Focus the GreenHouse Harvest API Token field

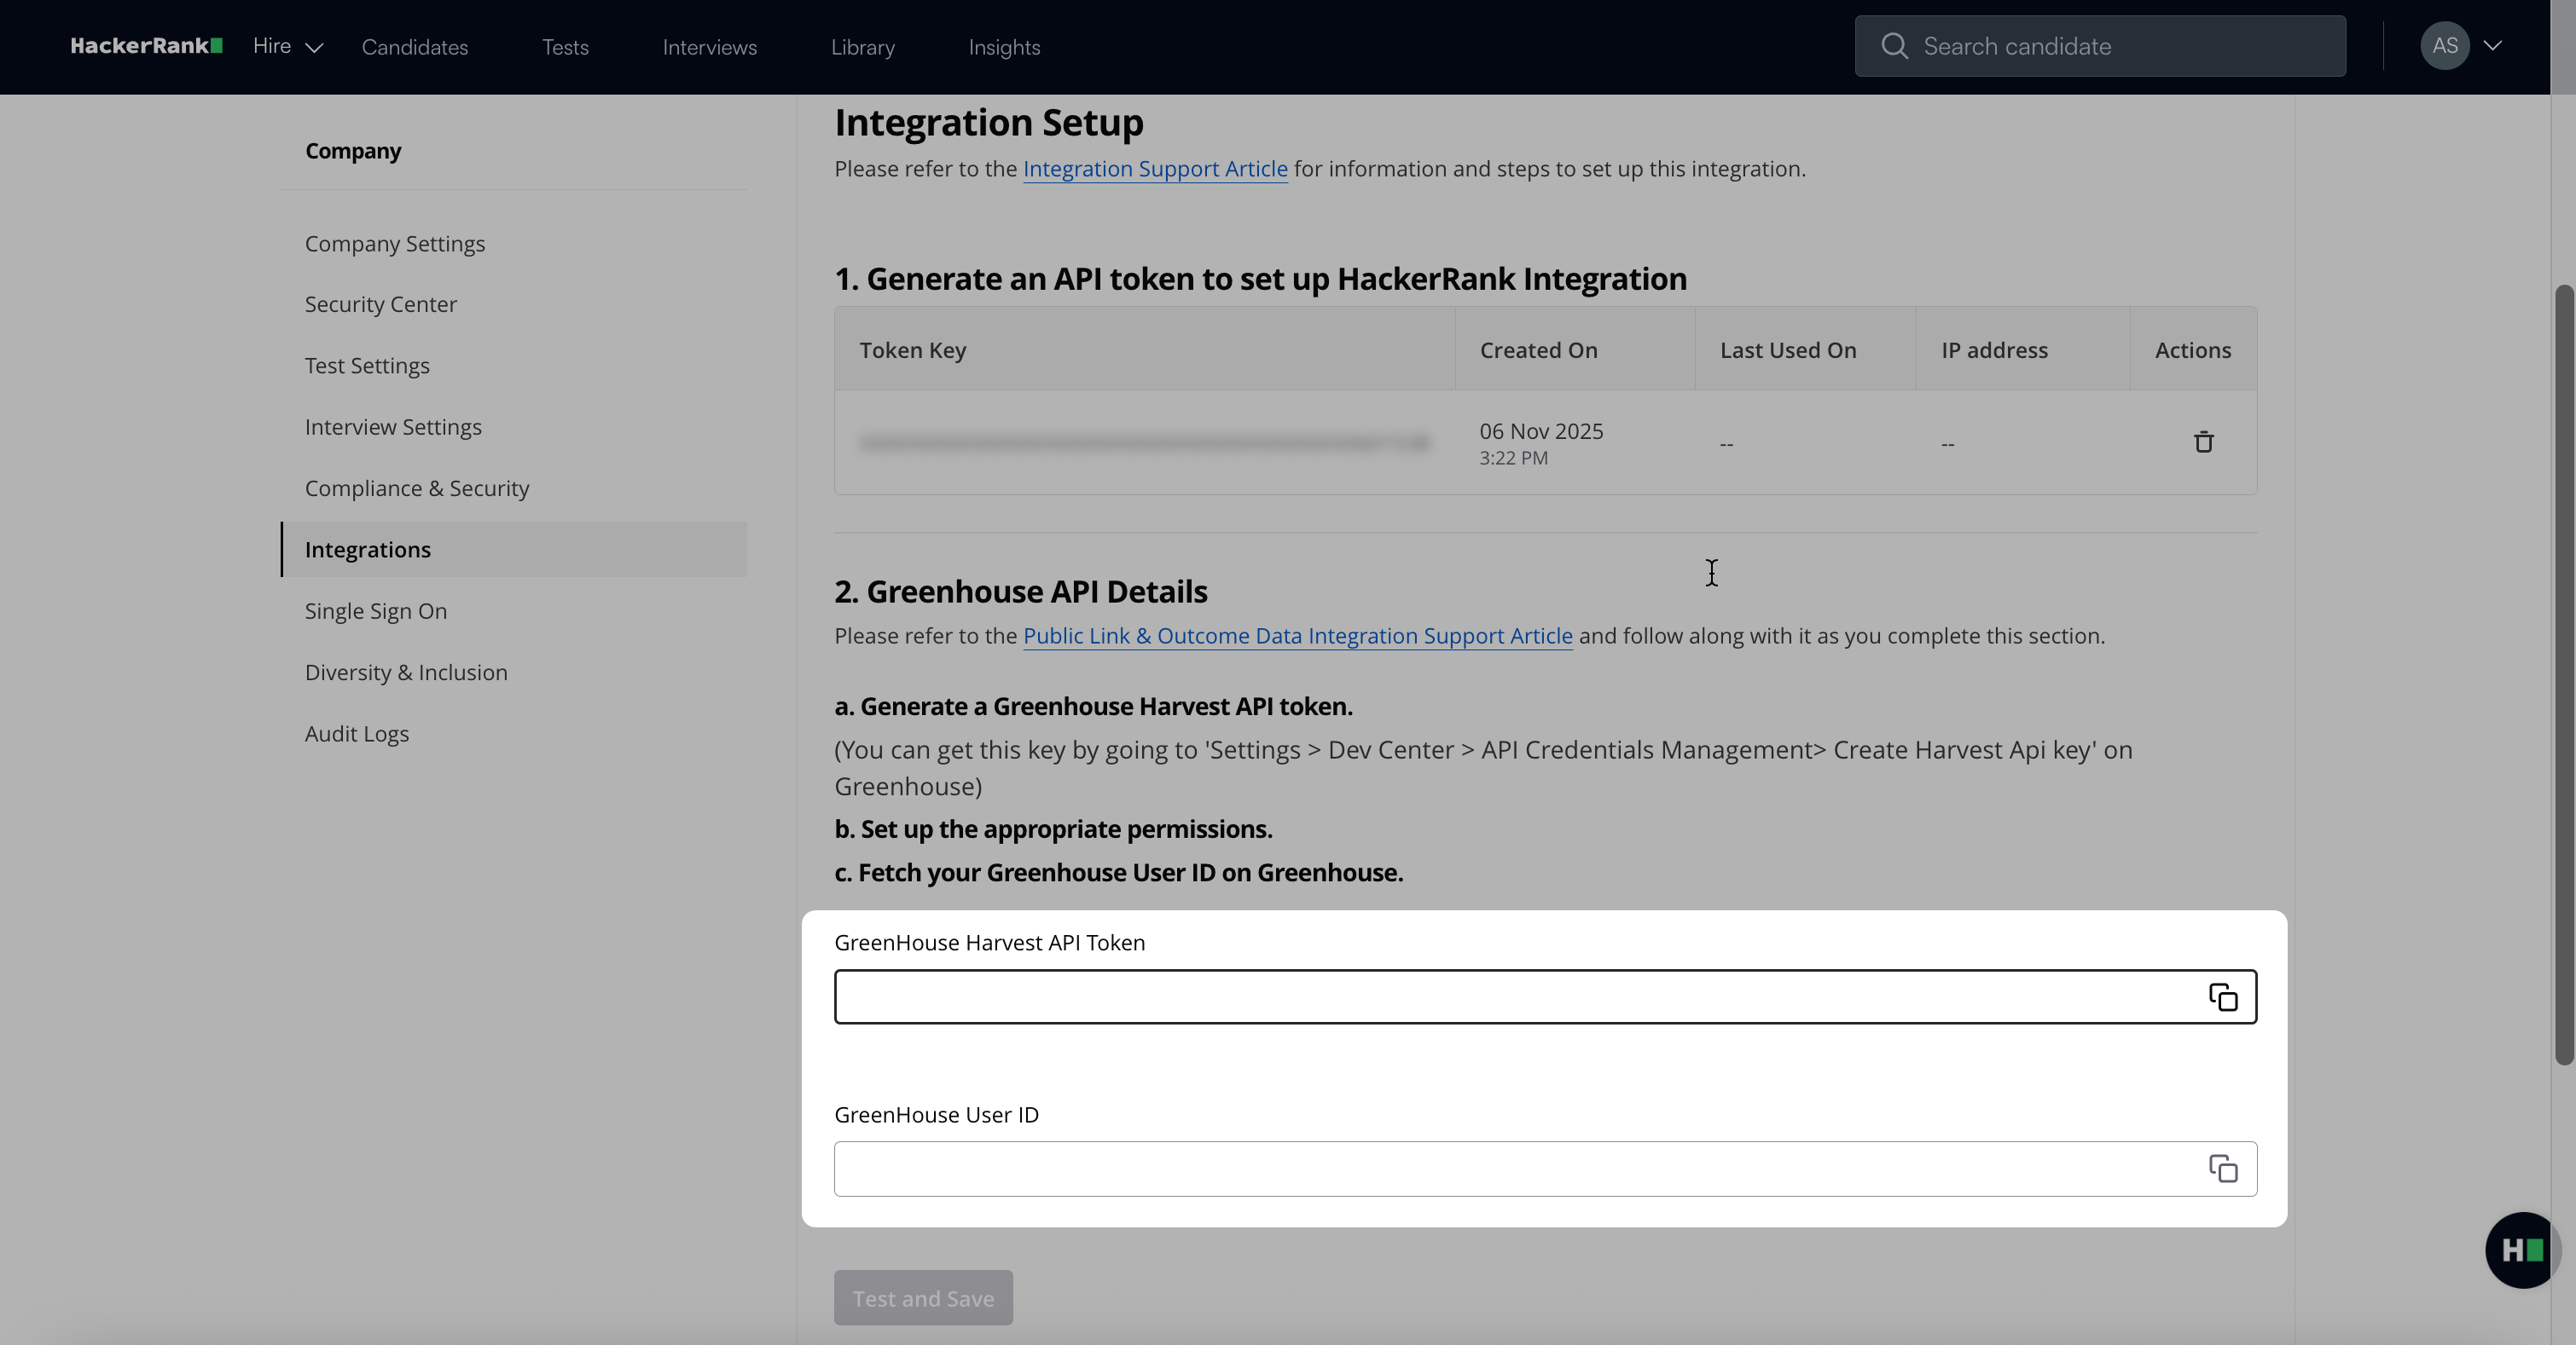click(x=1500, y=997)
